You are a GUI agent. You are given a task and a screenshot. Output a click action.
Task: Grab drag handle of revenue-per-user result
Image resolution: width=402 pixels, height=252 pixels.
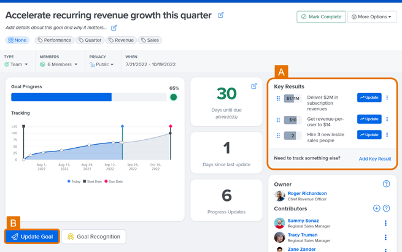278,120
